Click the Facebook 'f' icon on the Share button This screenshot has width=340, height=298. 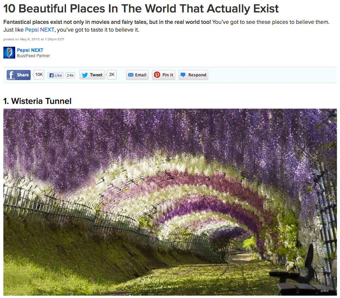pos(11,75)
